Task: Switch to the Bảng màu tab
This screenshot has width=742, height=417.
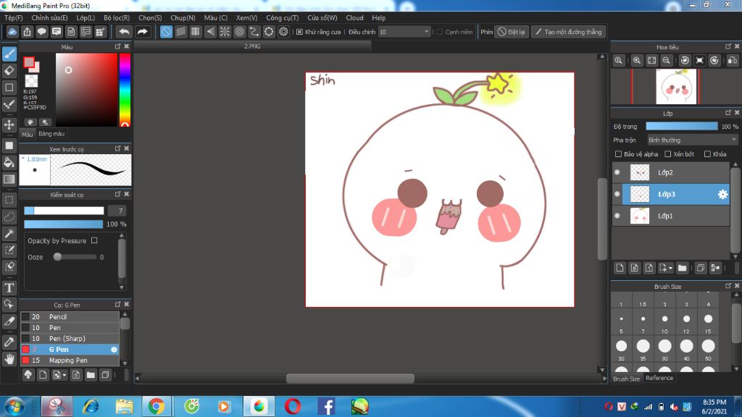Action: (51, 134)
